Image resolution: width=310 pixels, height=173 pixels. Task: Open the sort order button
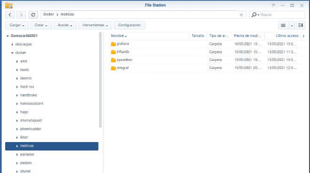(x=301, y=25)
